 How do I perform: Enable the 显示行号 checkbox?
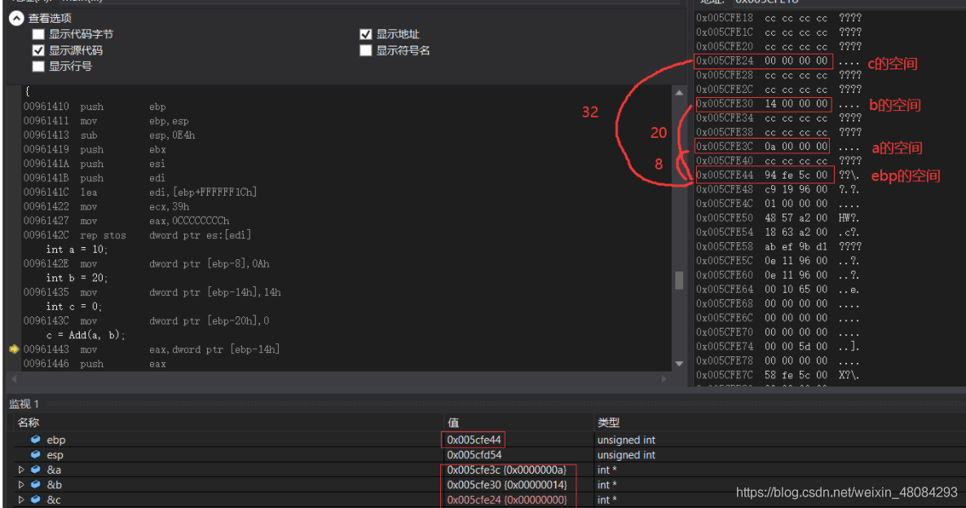pos(38,66)
